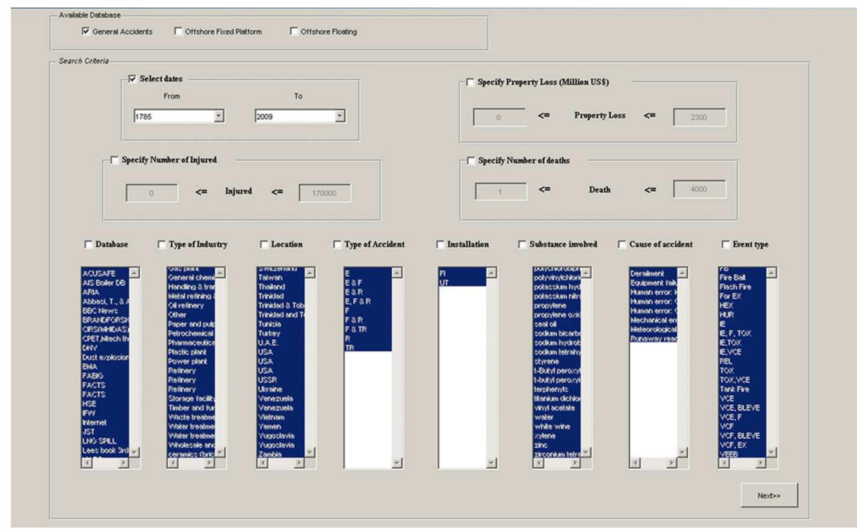Select Tank Fire in Event type list

click(x=742, y=389)
